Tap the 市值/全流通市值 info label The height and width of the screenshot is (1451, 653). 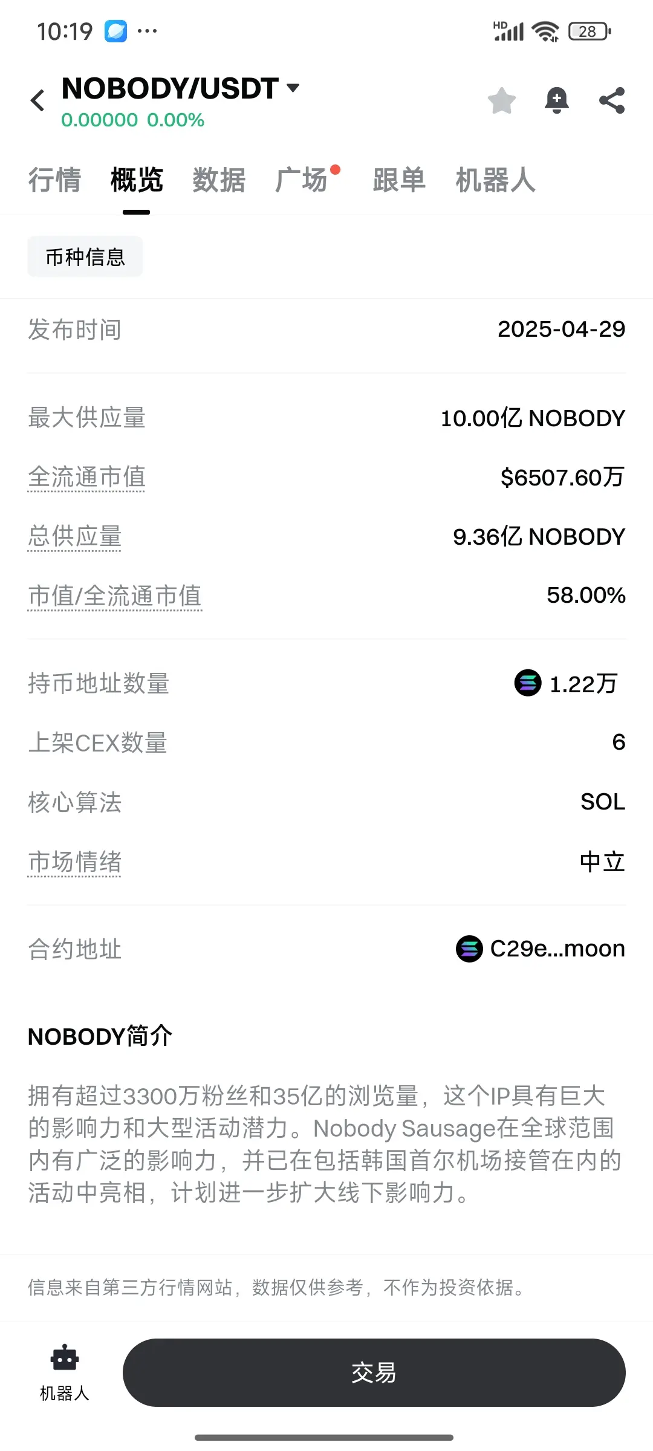coord(115,596)
